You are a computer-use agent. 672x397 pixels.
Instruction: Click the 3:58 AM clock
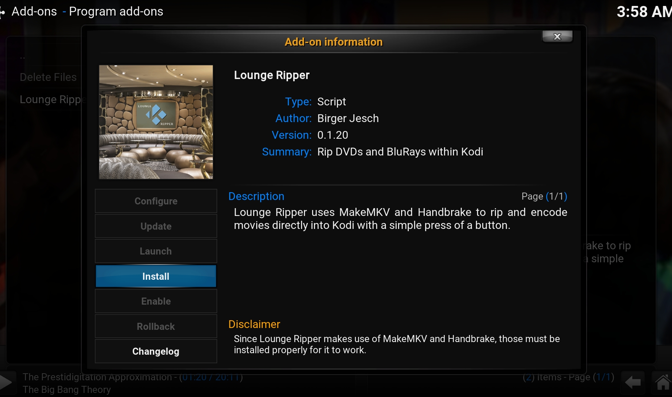point(643,12)
